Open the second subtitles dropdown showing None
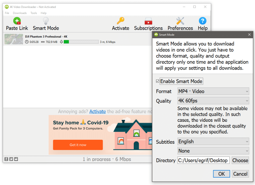The width and height of the screenshot is (255, 185). 213,151
